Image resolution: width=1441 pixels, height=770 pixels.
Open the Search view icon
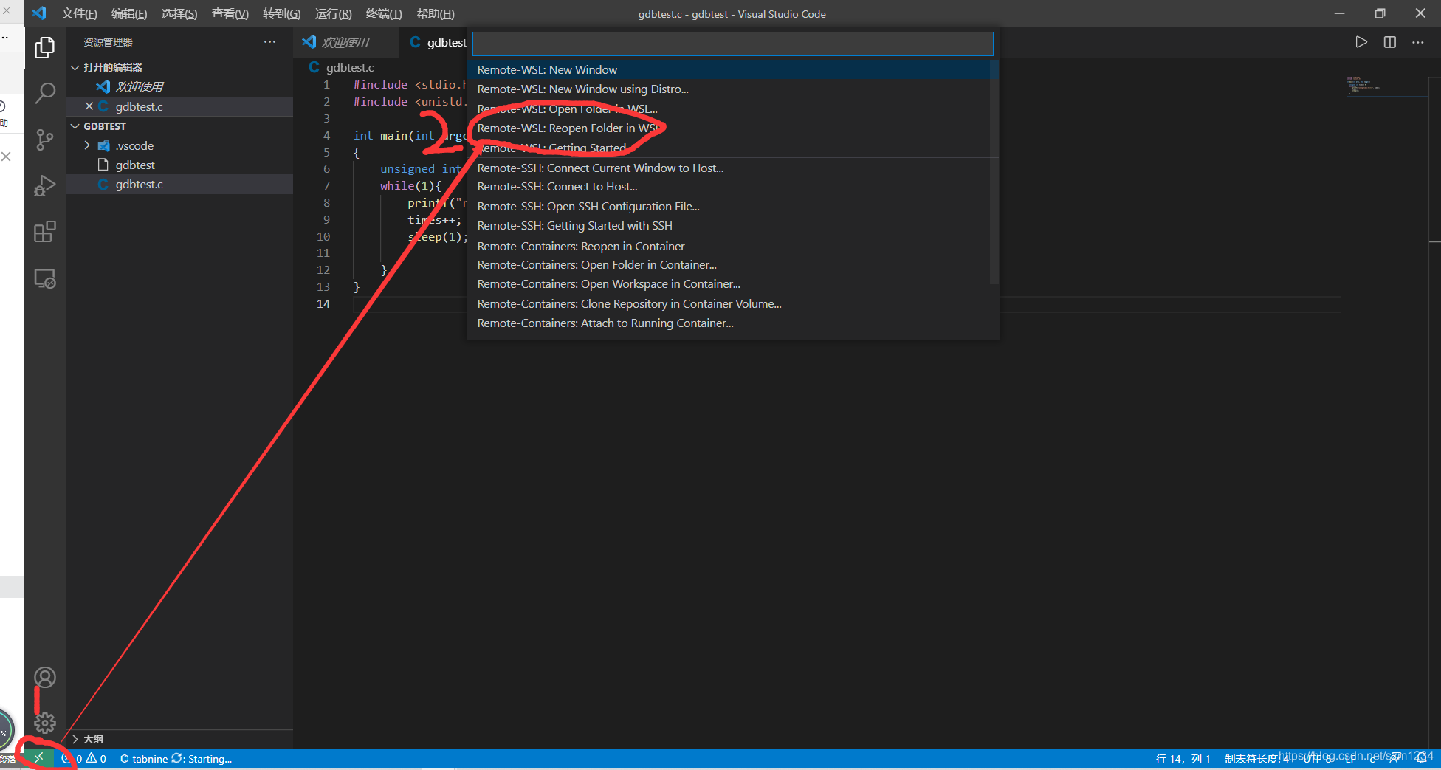click(45, 93)
